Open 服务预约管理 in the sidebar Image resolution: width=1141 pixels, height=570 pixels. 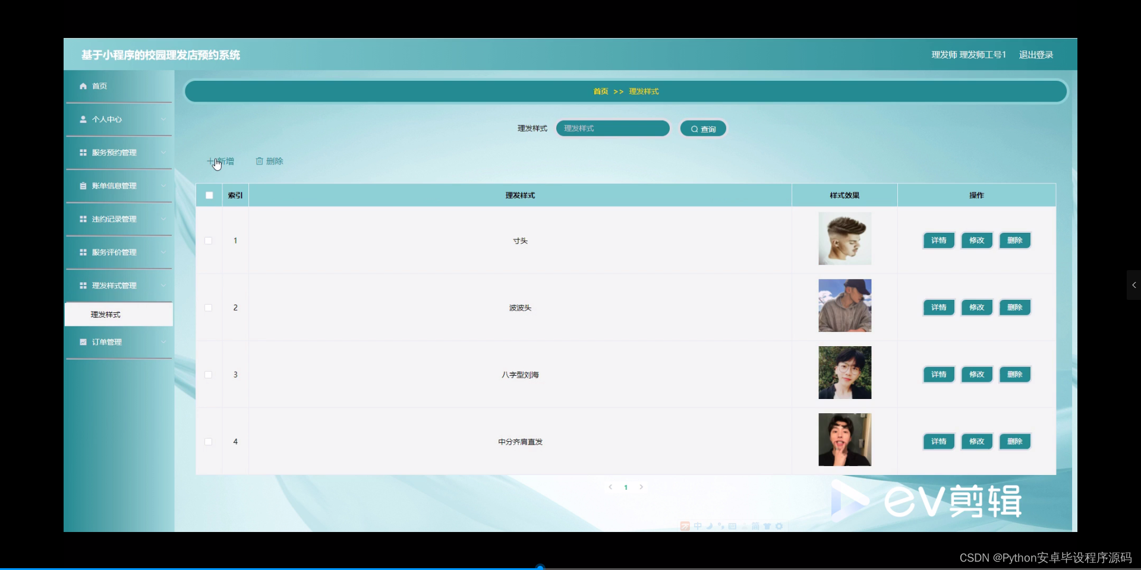click(x=119, y=153)
